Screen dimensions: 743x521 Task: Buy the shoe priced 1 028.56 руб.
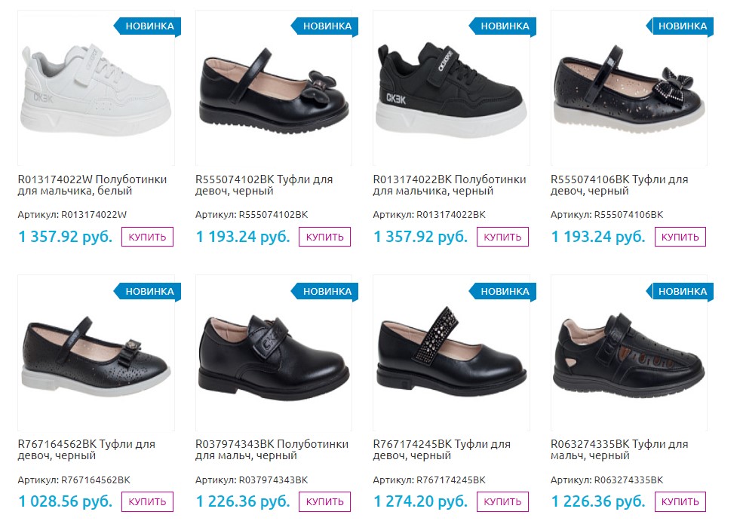click(x=147, y=501)
